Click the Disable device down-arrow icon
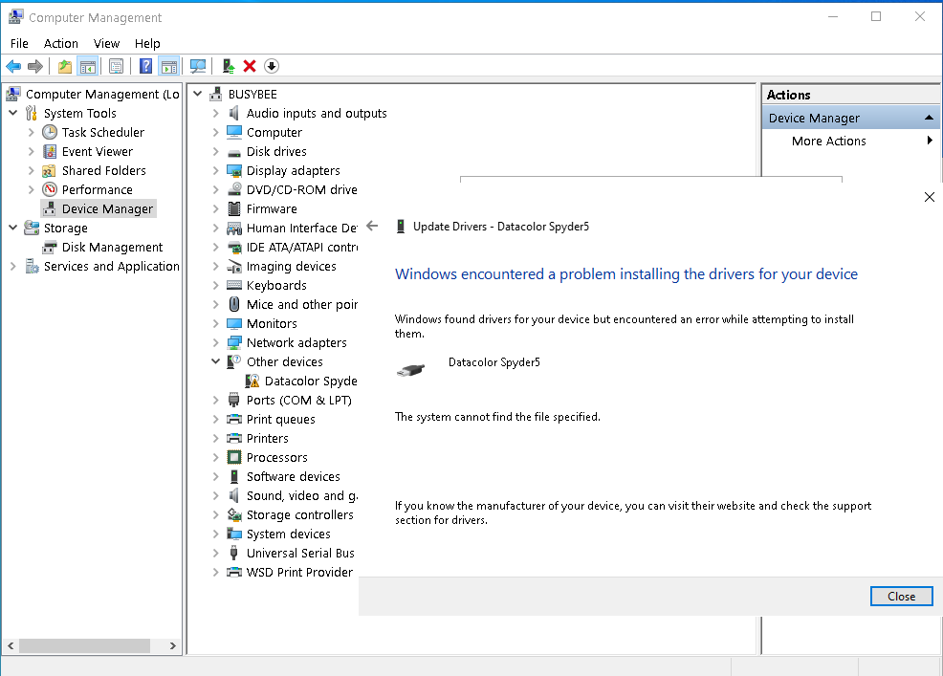Image resolution: width=943 pixels, height=676 pixels. pos(272,66)
